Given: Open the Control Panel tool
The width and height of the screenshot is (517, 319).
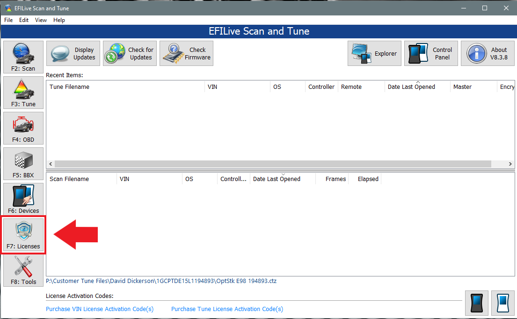Looking at the screenshot, I should 430,53.
